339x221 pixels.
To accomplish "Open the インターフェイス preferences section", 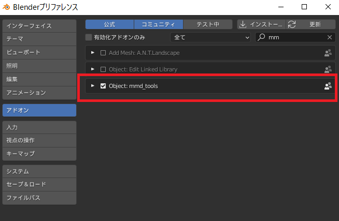I will click(39, 26).
